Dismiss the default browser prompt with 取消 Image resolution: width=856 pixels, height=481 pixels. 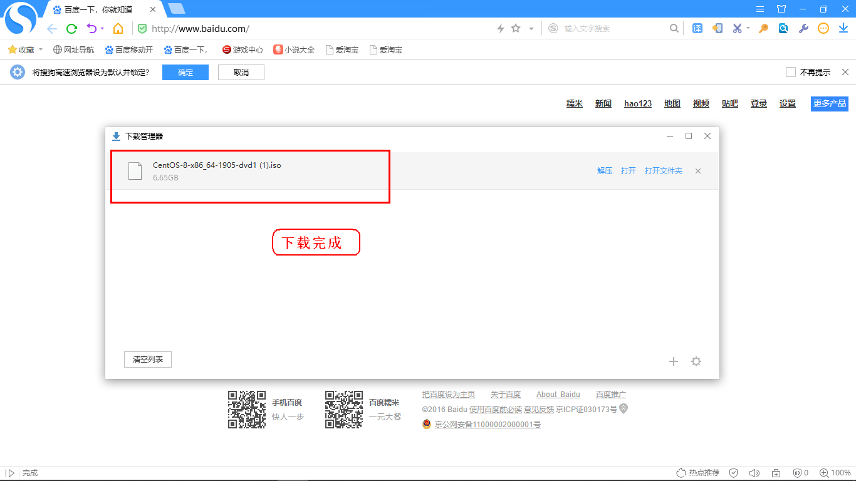(241, 73)
